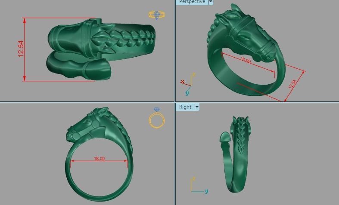Screen dimensions: 339x205
Task: Click the axis gizmo in the Right viewport
Action: point(199,185)
